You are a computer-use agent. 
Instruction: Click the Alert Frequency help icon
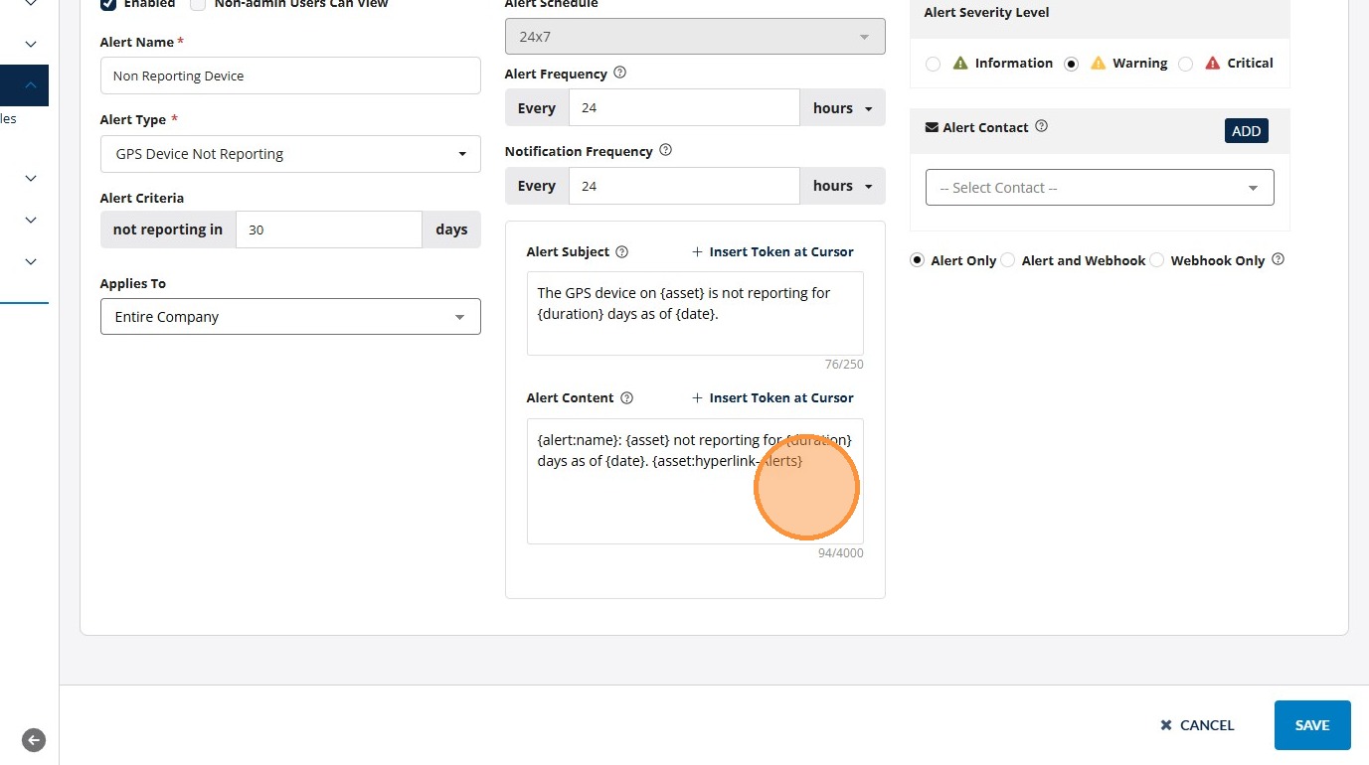tap(620, 73)
